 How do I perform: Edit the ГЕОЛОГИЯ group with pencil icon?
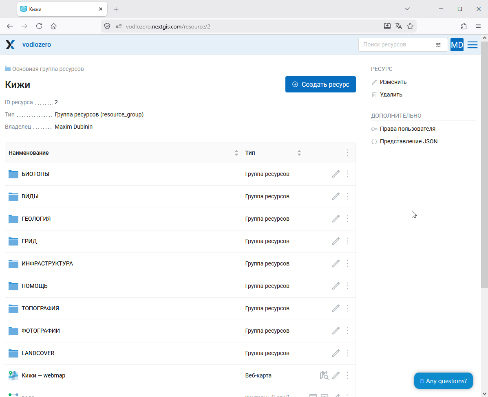click(x=336, y=219)
